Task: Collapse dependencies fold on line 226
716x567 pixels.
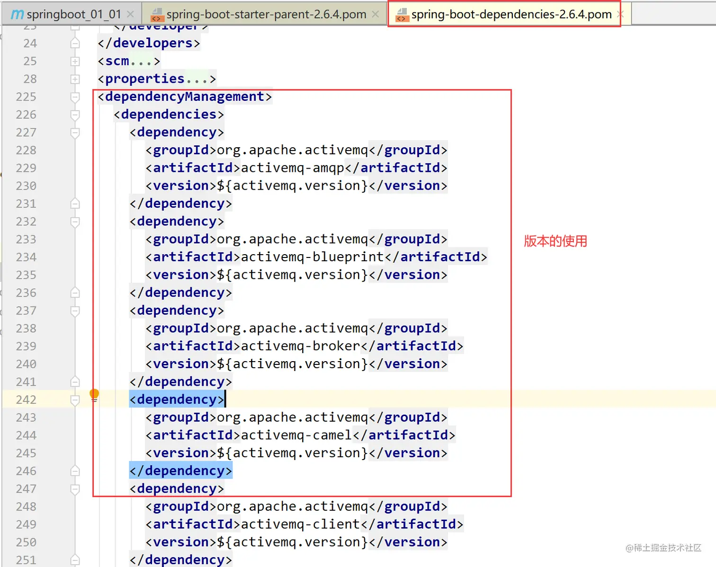Action: pyautogui.click(x=75, y=115)
